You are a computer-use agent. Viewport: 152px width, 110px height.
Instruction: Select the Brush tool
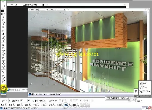[4, 64]
